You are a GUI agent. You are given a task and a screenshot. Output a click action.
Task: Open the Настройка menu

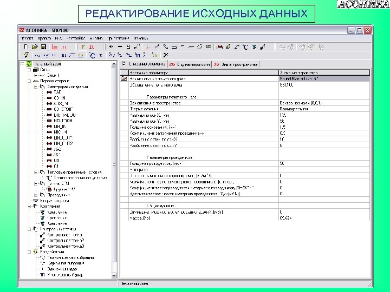point(76,38)
